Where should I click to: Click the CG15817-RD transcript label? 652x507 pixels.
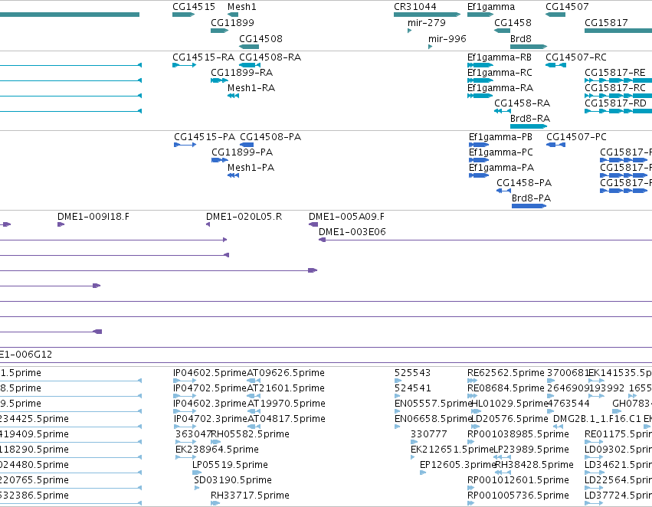616,103
